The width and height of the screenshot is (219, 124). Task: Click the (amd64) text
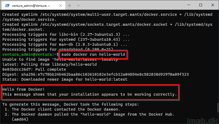point(20,119)
